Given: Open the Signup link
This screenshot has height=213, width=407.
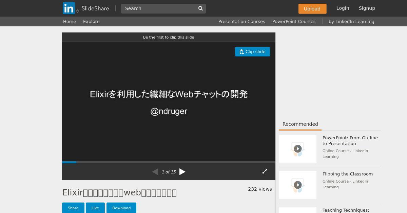Looking at the screenshot, I should (367, 8).
